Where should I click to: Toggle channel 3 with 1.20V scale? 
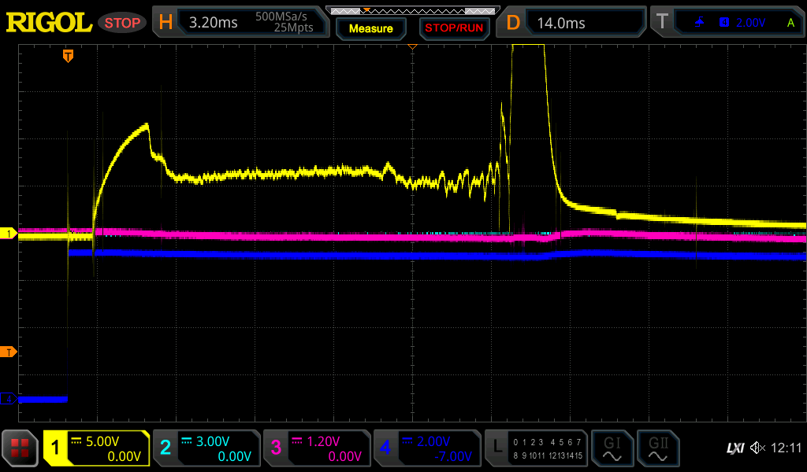(316, 448)
